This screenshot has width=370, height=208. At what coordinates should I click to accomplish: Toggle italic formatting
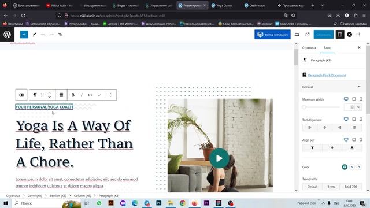click(82, 95)
